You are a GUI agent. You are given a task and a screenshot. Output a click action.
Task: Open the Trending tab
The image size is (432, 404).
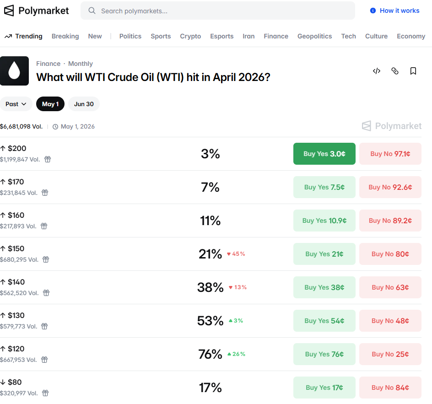click(x=23, y=36)
